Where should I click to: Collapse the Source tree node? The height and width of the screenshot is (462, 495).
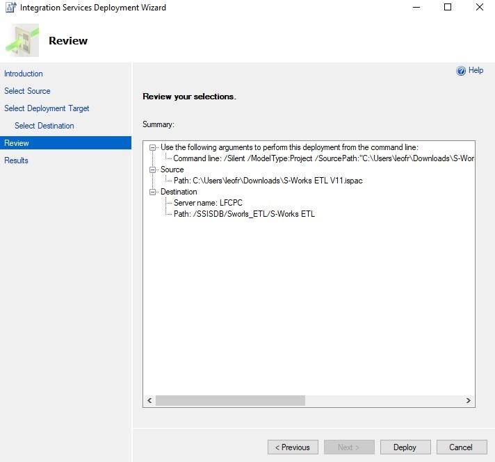click(152, 170)
